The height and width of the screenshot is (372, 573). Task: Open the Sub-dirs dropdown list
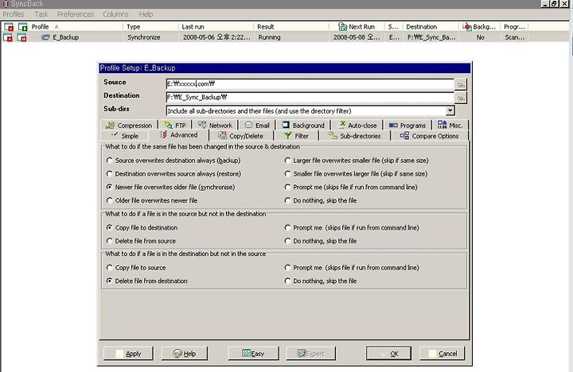[450, 110]
